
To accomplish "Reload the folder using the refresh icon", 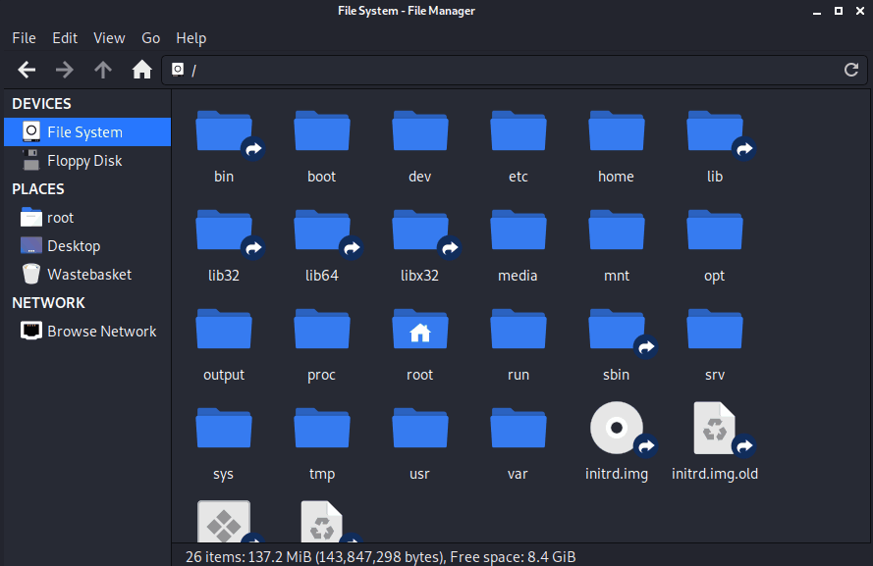I will (x=851, y=70).
